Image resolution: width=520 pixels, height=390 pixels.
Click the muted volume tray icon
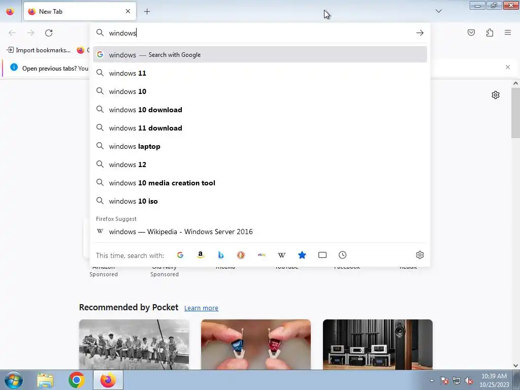(x=469, y=380)
